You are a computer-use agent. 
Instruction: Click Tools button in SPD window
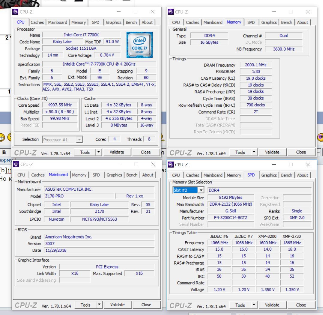click(x=240, y=305)
